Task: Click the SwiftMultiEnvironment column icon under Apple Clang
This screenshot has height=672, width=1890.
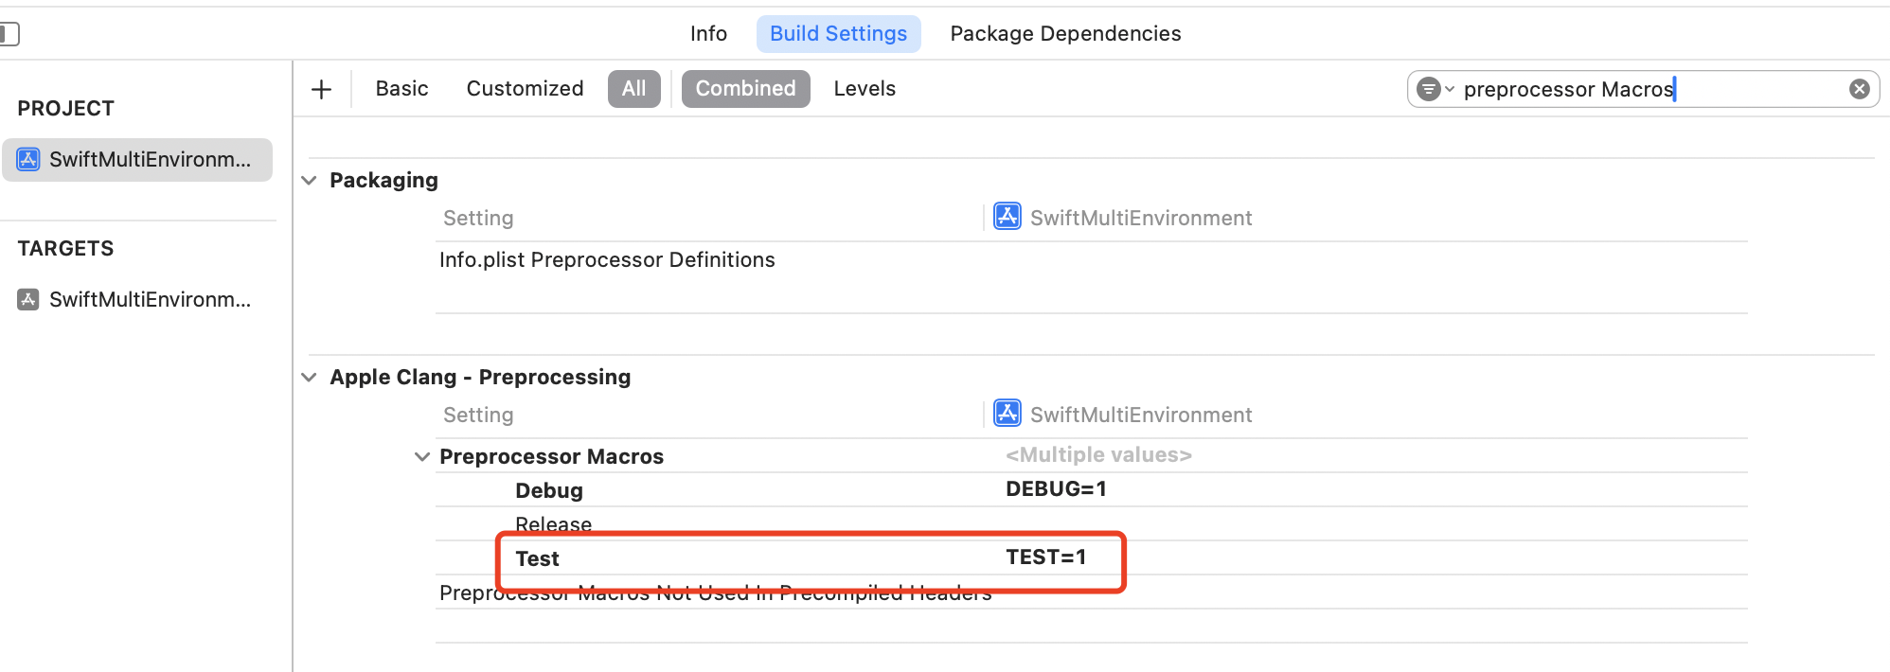Action: (1007, 414)
